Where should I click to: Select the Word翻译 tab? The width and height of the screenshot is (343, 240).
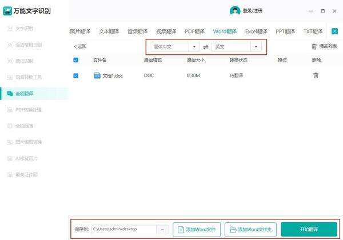coord(225,31)
